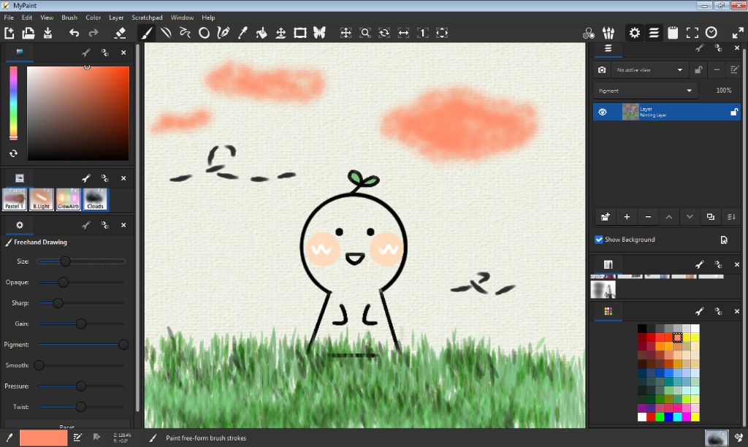Viewport: 748px width, 447px height.
Task: Uncheck Show Background checkbox
Action: point(599,240)
